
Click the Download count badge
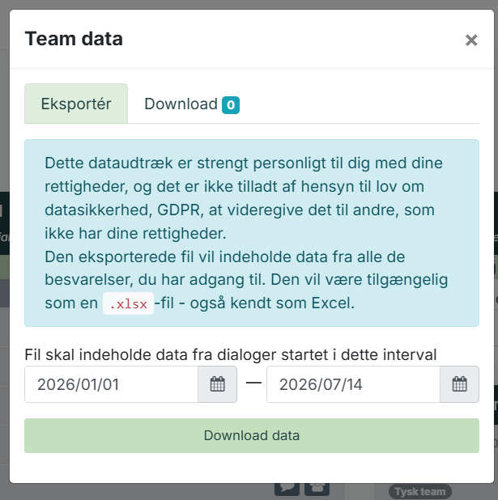(x=231, y=105)
